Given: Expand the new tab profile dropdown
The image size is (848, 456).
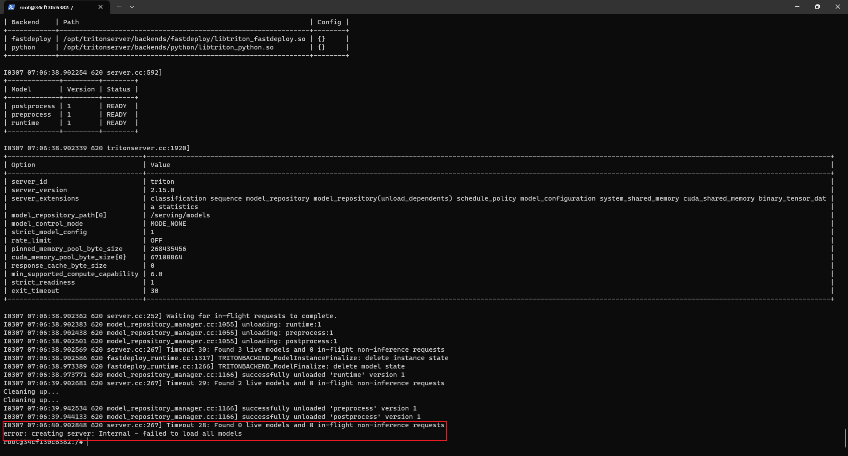Looking at the screenshot, I should click(x=132, y=7).
